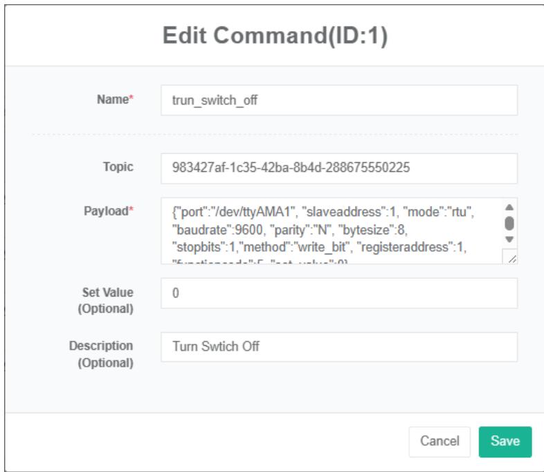Click the Description field "Turn Swtich Off"
The height and width of the screenshot is (472, 544).
coord(338,347)
